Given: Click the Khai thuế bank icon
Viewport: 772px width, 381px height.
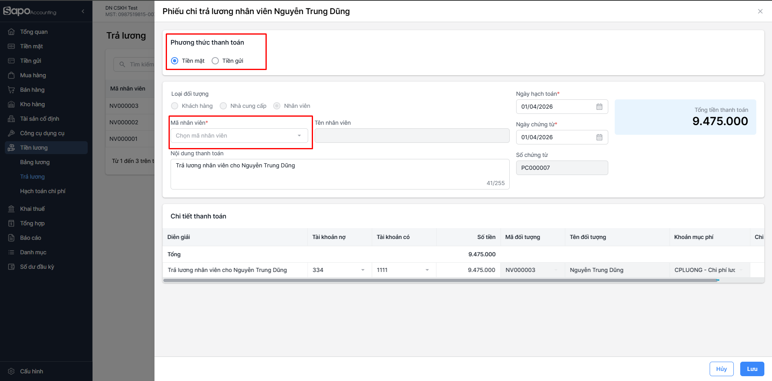Looking at the screenshot, I should [11, 209].
